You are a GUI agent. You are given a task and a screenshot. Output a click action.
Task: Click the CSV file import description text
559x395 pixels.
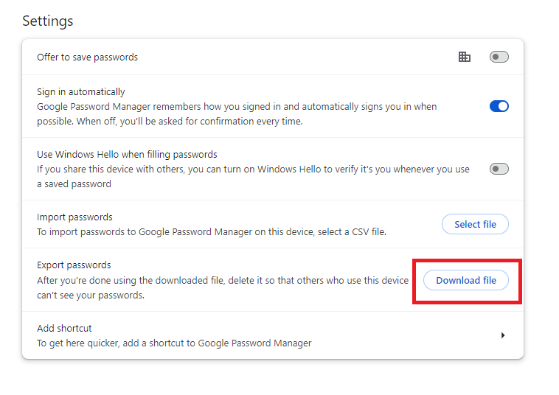[211, 231]
